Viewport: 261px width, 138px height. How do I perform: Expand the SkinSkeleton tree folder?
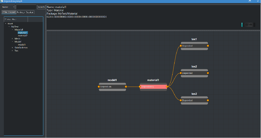(12, 48)
